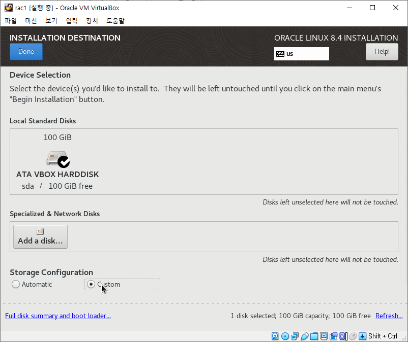This screenshot has height=342, width=408.
Task: Open the 장치 menu
Action: click(x=92, y=21)
